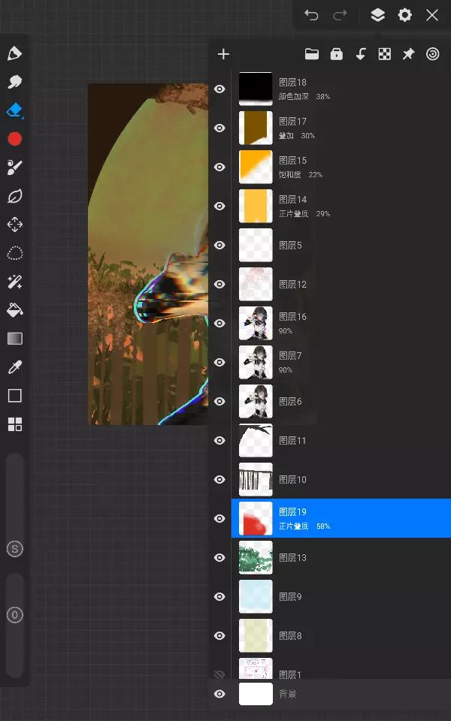Select the blue eraser tool

point(15,110)
